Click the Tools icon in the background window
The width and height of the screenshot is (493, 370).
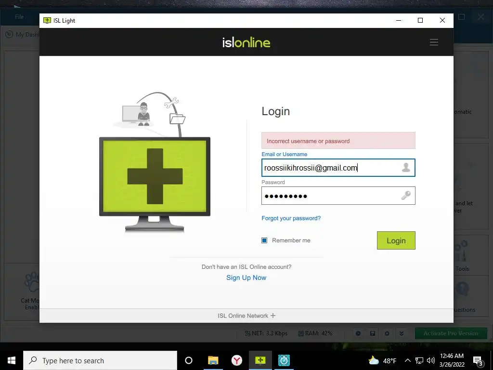pyautogui.click(x=461, y=251)
